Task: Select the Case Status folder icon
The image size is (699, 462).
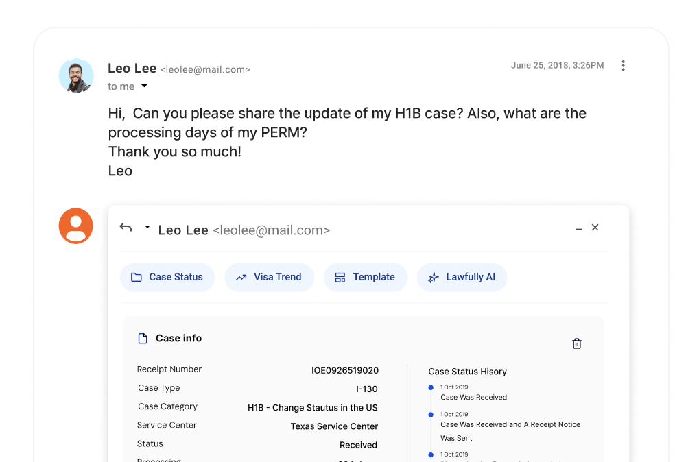Action: (137, 277)
